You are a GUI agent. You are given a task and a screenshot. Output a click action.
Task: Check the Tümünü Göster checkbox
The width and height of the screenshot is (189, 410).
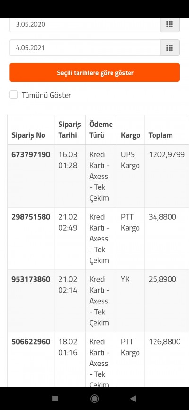[x=14, y=95]
